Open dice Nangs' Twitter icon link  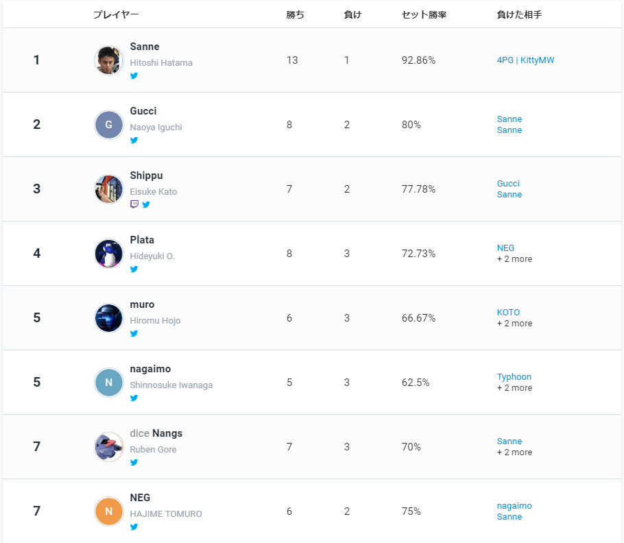[134, 462]
